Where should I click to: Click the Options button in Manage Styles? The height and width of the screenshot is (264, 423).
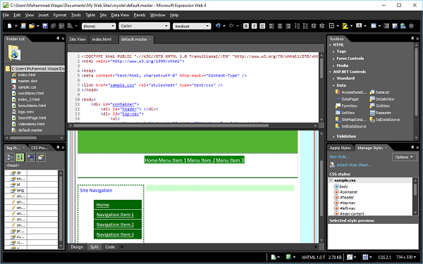pyautogui.click(x=404, y=157)
